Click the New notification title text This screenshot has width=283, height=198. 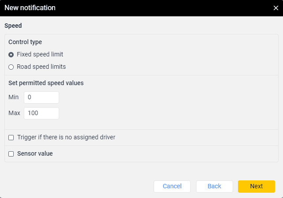[x=30, y=8]
